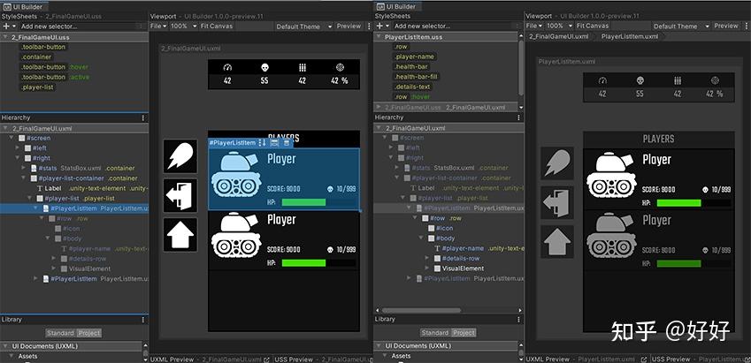Click green HP bar of selected player, left canvas
Image resolution: width=751 pixels, height=363 pixels.
click(303, 202)
